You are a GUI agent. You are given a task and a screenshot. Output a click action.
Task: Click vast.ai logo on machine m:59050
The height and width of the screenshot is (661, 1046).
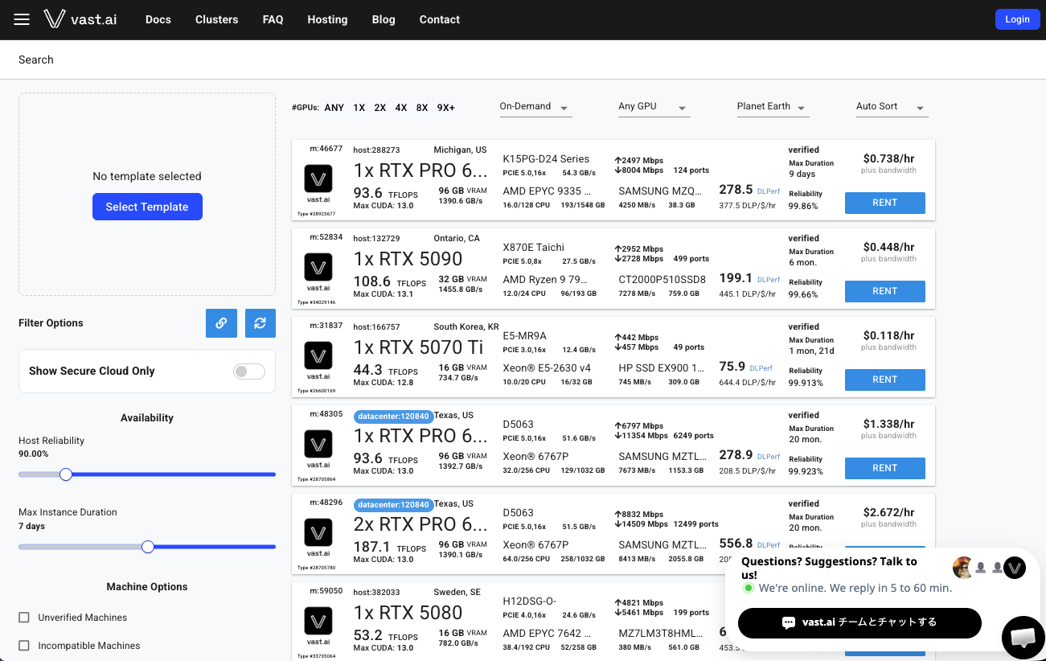tap(319, 620)
